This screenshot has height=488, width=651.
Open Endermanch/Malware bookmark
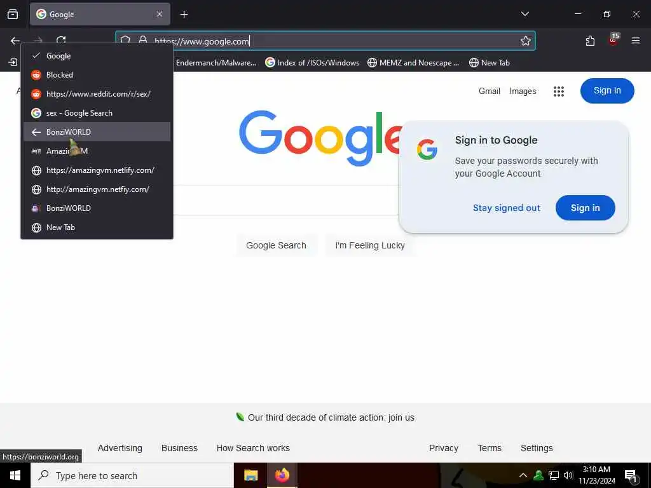(216, 63)
